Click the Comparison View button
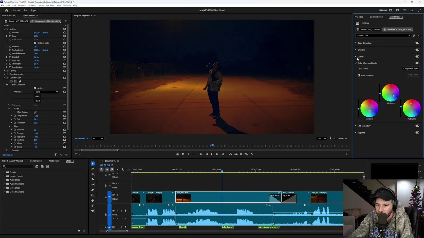 click(410, 69)
